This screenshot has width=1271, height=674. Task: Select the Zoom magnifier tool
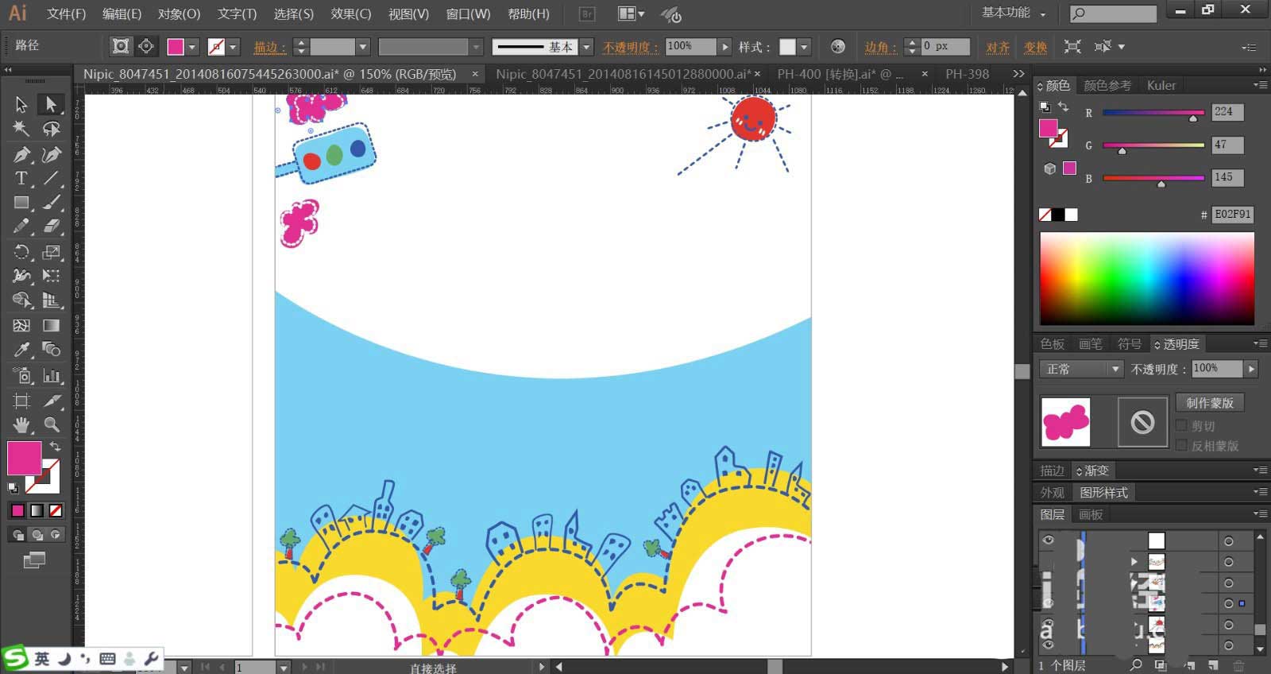pos(51,424)
